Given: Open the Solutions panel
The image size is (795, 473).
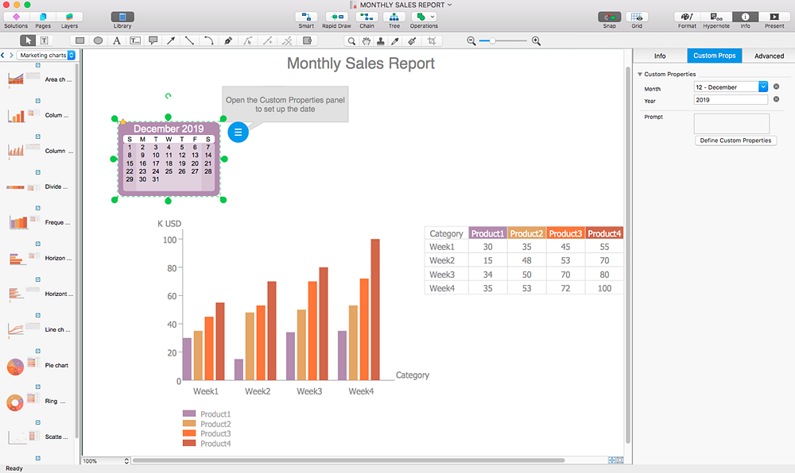Looking at the screenshot, I should pyautogui.click(x=16, y=17).
